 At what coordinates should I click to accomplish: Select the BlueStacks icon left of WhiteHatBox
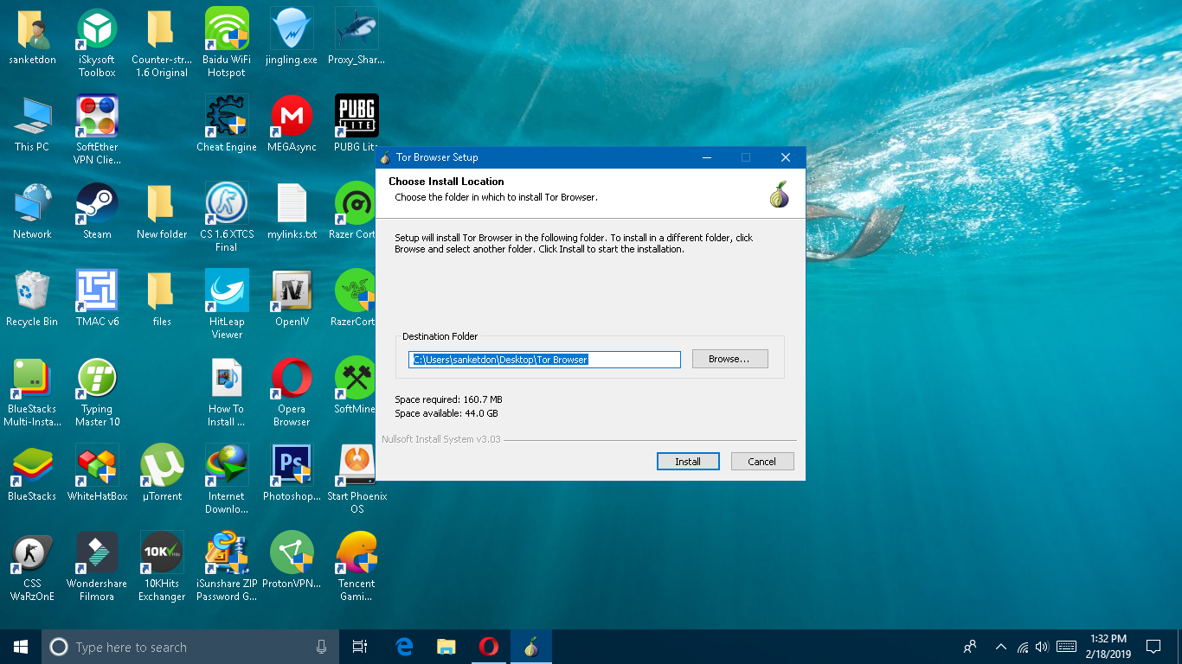[33, 466]
